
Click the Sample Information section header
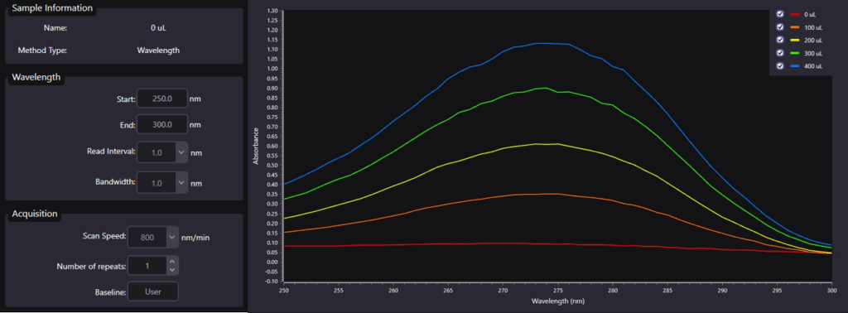coord(52,8)
